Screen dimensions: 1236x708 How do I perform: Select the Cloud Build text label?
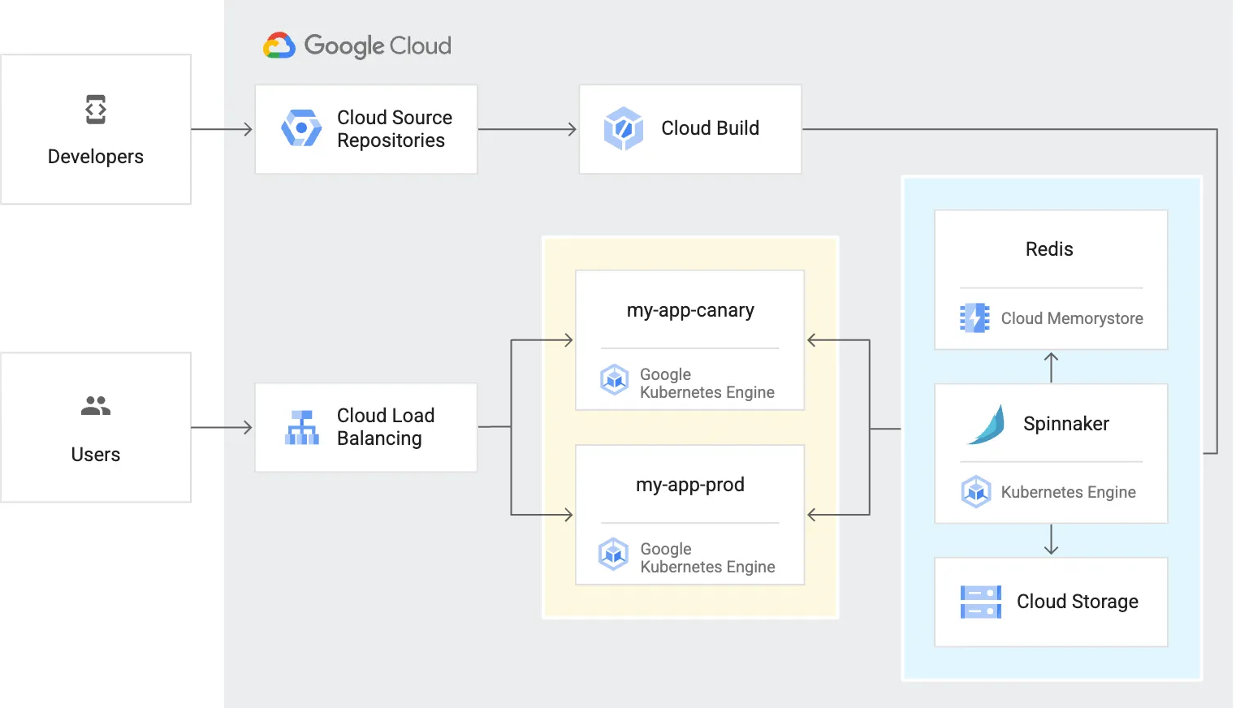pos(710,128)
